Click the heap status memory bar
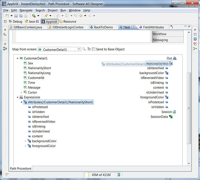Screen dimensions: 200x180 click(101, 175)
